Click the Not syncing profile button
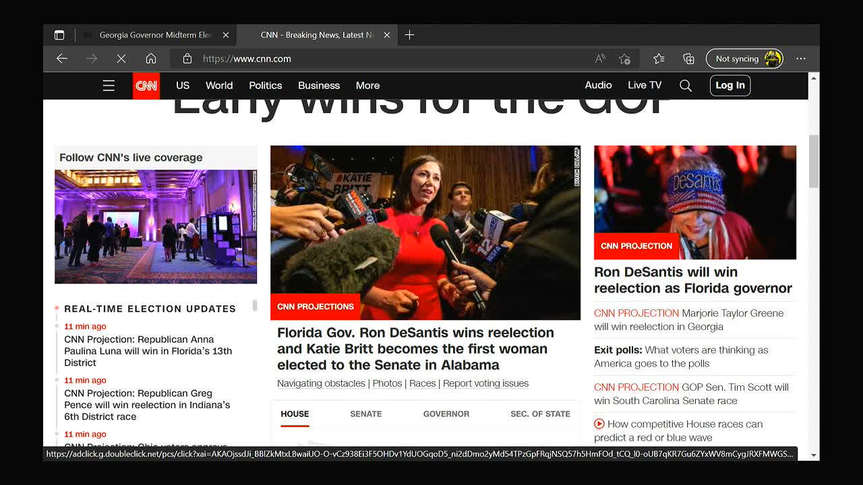This screenshot has height=485, width=863. (x=744, y=59)
